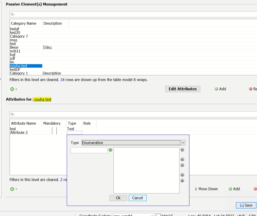Image resolution: width=257 pixels, height=216 pixels.
Task: Click Cancel in the type popup
Action: (x=137, y=198)
